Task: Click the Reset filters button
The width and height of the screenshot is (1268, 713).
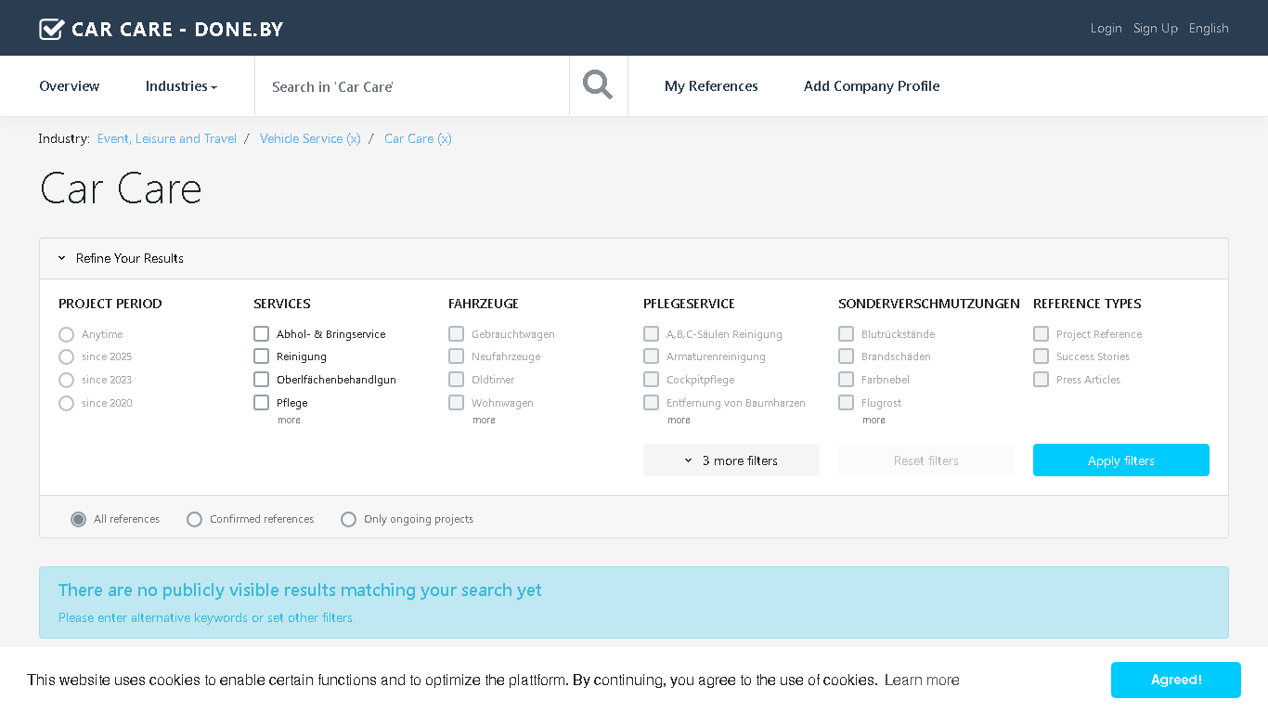Action: (x=926, y=460)
